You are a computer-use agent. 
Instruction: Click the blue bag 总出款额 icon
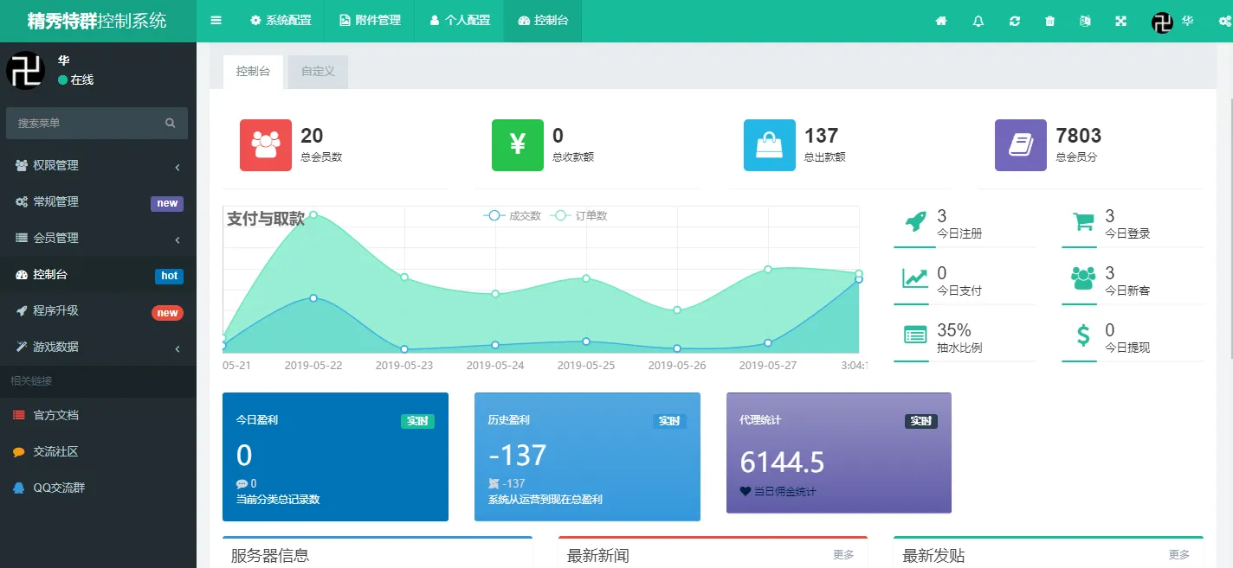[768, 145]
